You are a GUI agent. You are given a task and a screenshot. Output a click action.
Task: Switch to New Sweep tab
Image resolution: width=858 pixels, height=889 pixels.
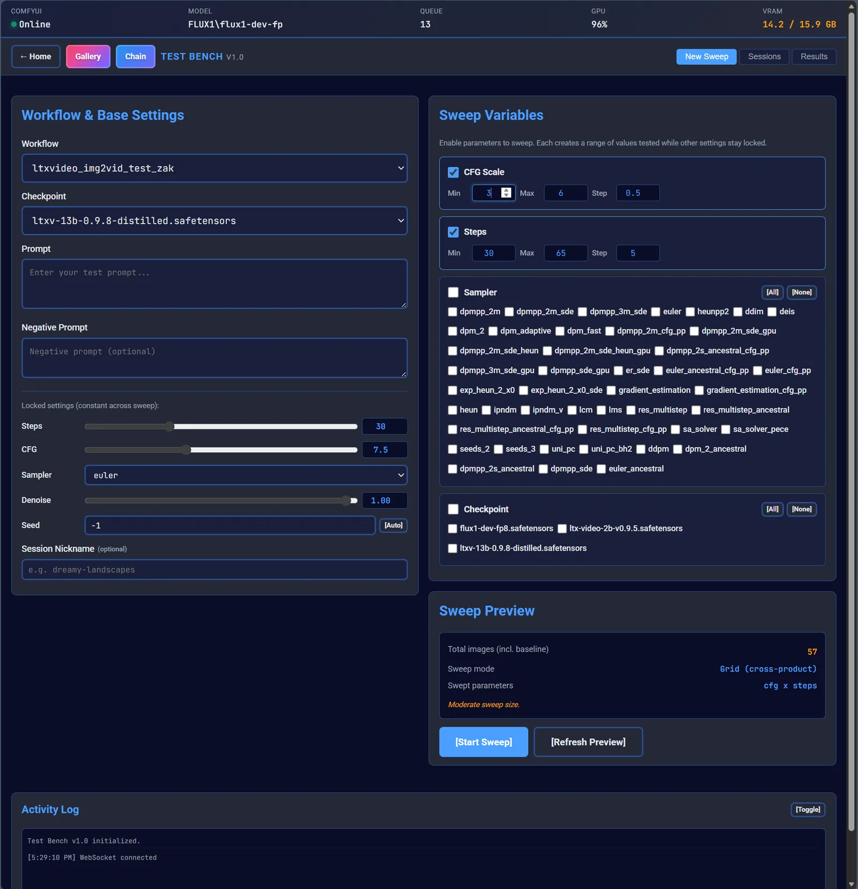[706, 56]
